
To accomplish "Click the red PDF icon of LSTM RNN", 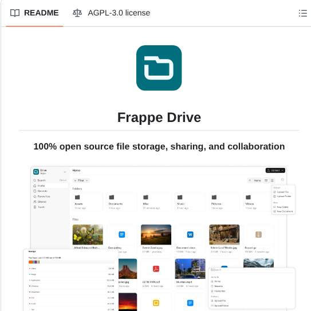I will point(156,269).
